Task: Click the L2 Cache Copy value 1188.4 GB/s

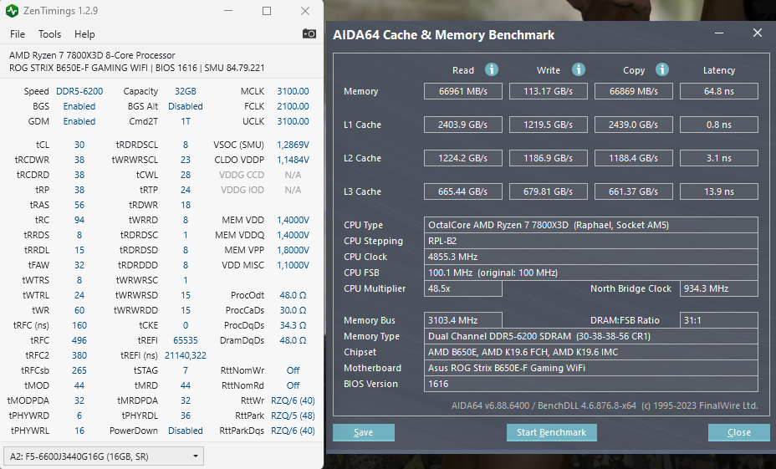Action: pyautogui.click(x=634, y=158)
